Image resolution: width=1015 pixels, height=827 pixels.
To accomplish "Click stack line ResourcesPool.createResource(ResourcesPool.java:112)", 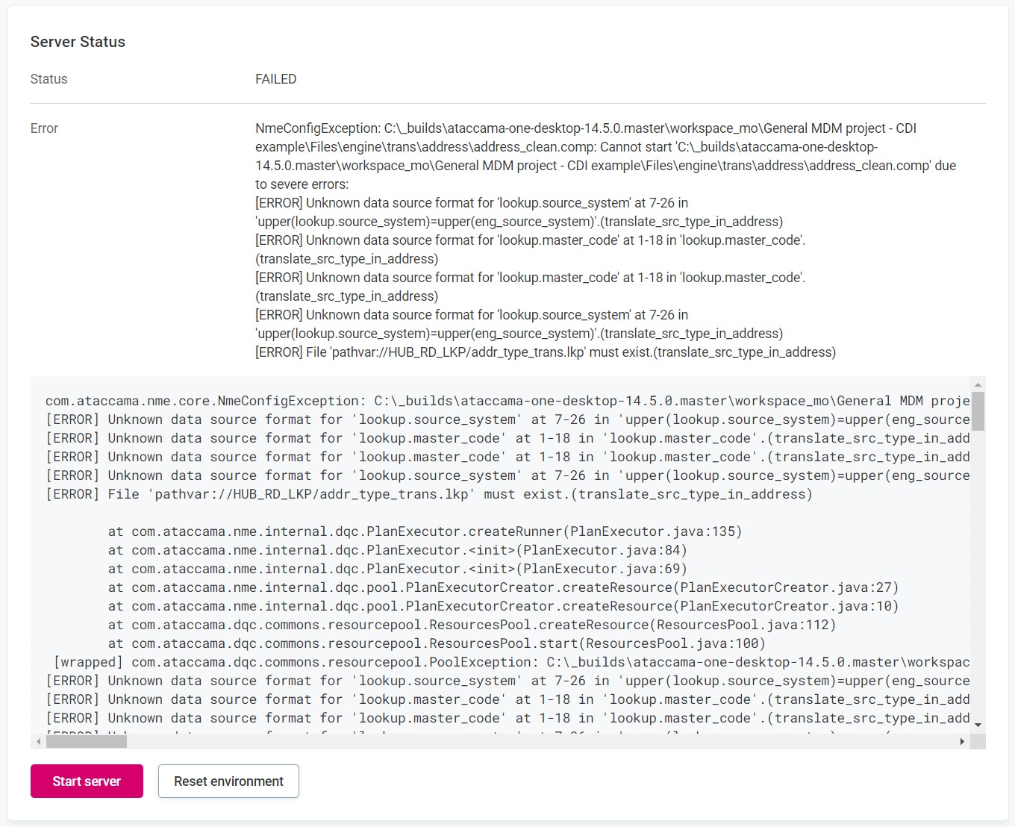I will tap(472, 625).
